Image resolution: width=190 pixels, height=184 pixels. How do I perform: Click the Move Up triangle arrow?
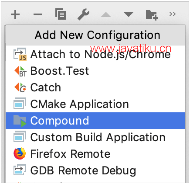(106, 14)
